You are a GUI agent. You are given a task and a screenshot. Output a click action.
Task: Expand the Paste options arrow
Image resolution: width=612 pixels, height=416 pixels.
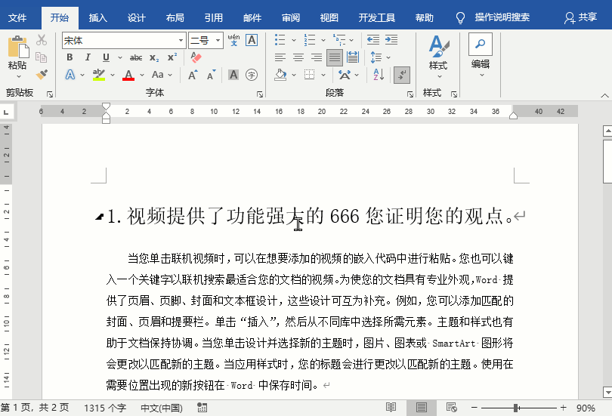(18, 76)
